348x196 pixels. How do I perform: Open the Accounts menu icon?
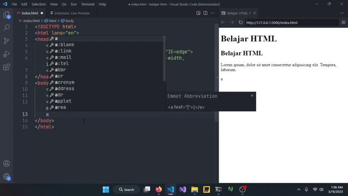click(x=7, y=163)
